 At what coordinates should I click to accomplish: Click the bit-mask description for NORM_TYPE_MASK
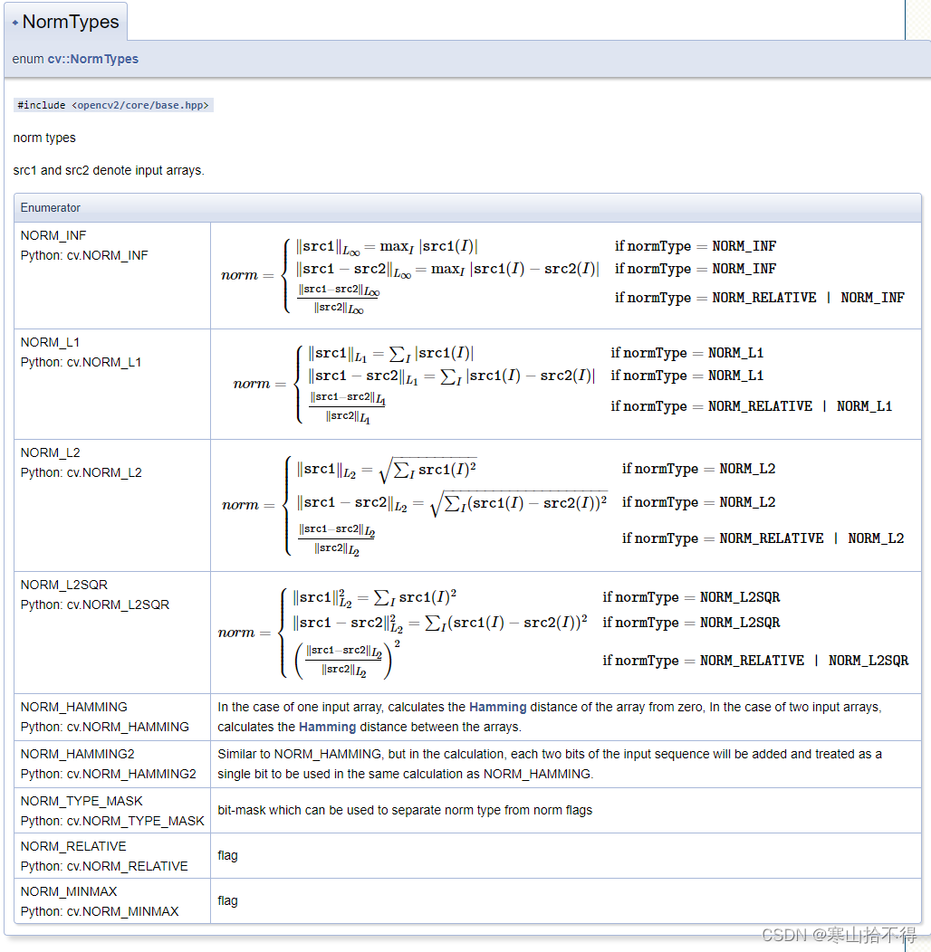(405, 811)
